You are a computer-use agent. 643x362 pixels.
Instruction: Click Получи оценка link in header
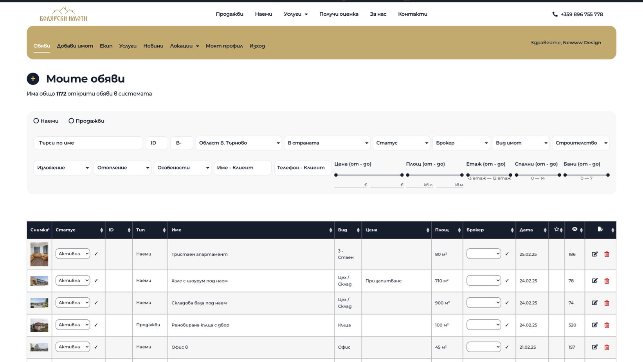tap(339, 14)
